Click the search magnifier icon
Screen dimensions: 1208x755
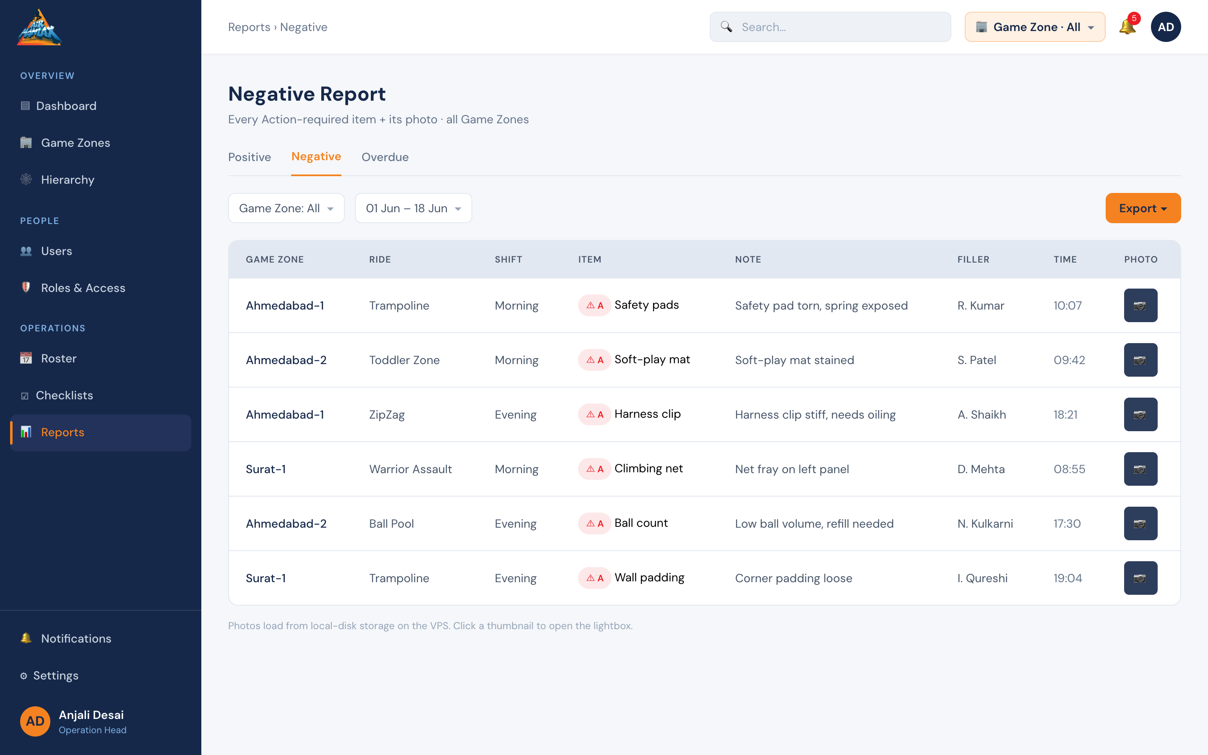point(726,27)
